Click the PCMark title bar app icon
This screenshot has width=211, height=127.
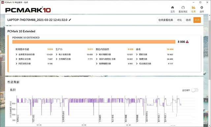2,2
